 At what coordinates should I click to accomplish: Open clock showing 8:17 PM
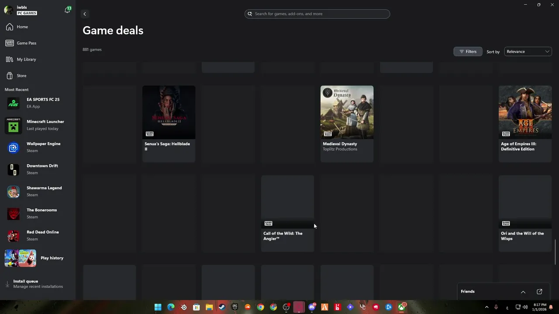539,307
